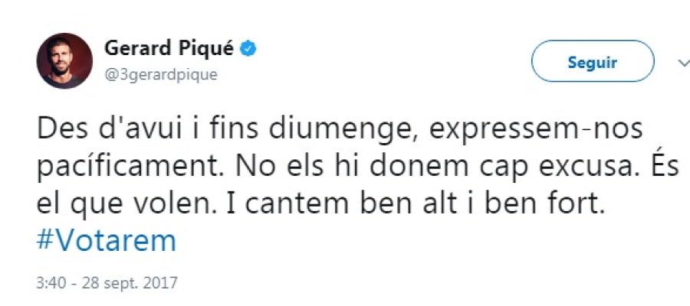Open Gerard Piqué's profile picture

[64, 60]
